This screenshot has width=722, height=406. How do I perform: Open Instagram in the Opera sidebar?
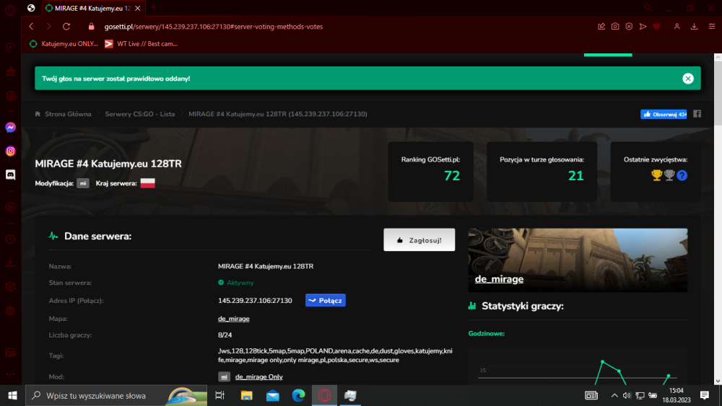[11, 151]
